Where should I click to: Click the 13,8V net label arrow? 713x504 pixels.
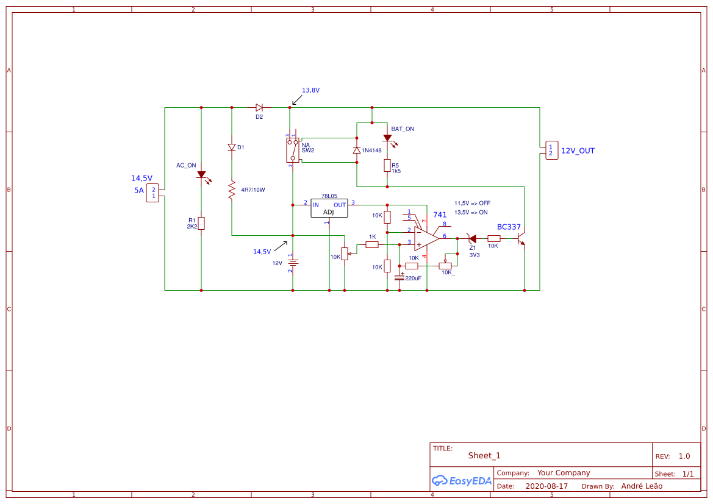coord(297,99)
